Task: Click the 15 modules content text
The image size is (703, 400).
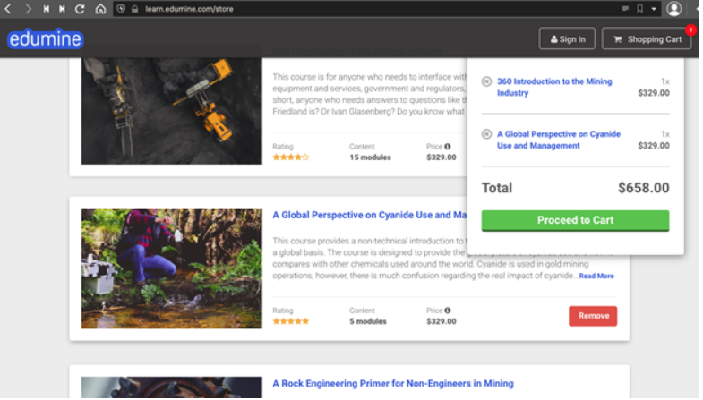Action: pos(370,157)
